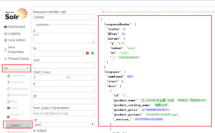The width and height of the screenshot is (215, 133).
Task: Click the Documents icon
Action: click(x=9, y=95)
